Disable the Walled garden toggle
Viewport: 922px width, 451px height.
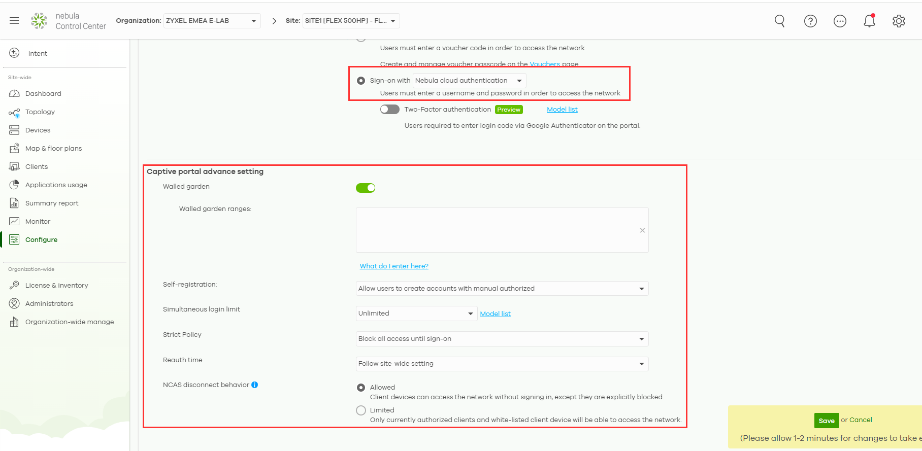(366, 188)
